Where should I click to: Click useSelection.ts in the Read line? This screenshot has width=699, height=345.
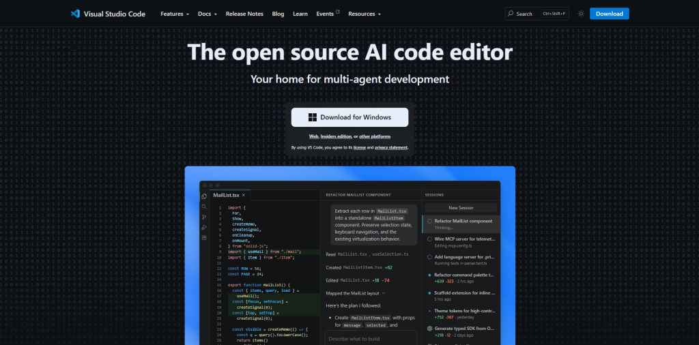(x=390, y=254)
